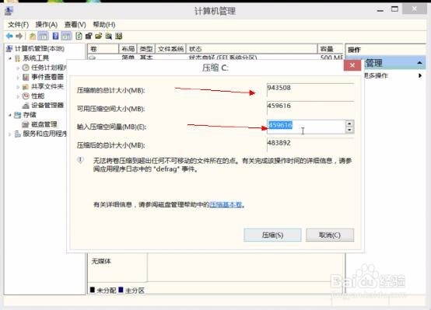Click the 共享文件夹 folder icon
431x310 pixels.
point(26,87)
